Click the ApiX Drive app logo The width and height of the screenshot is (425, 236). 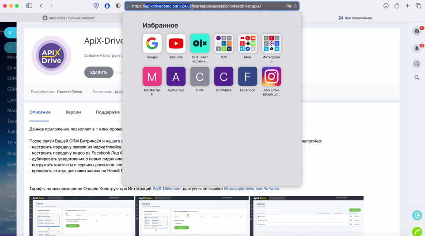coord(51,56)
